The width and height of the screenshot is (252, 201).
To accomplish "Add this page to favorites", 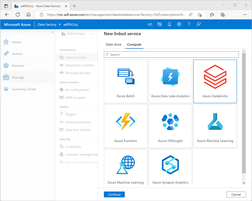I will click(199, 15).
